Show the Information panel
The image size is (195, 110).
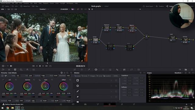(x=192, y=70)
